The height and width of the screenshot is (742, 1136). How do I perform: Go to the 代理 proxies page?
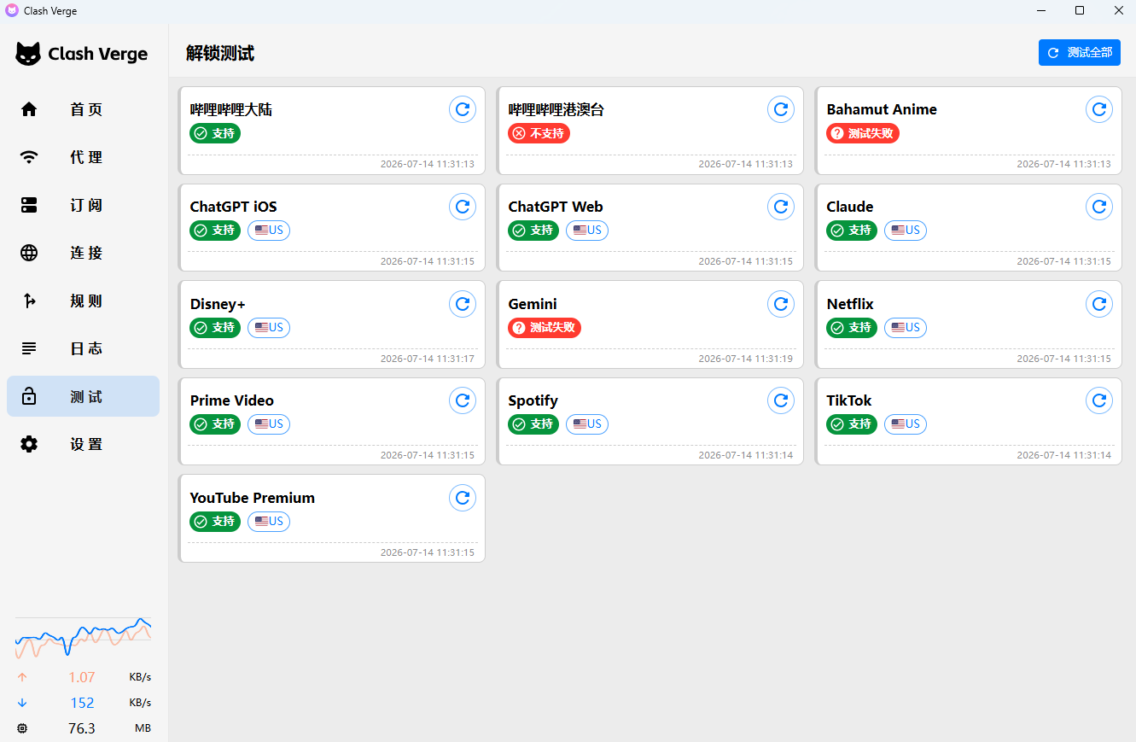click(x=83, y=157)
